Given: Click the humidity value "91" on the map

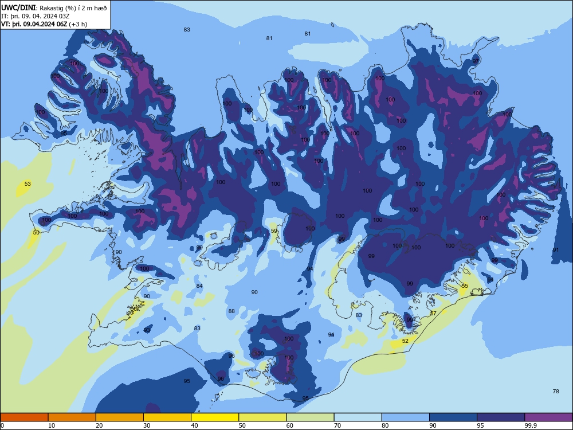Looking at the screenshot, I should (556, 250).
